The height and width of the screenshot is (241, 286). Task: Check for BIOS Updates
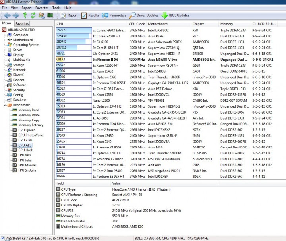[175, 15]
